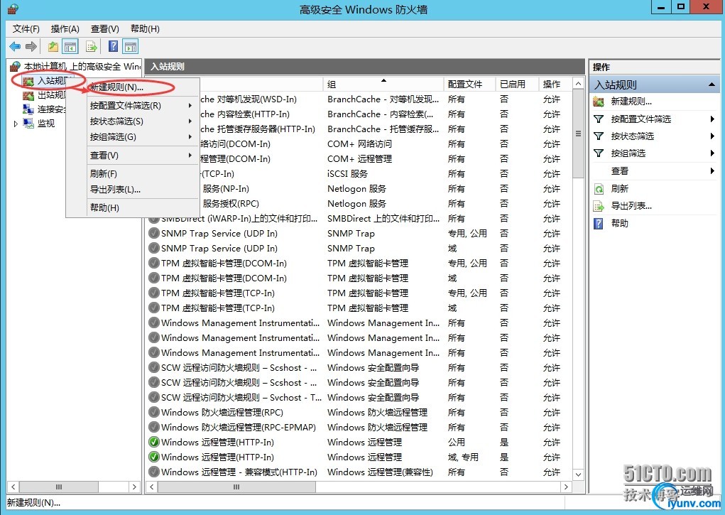The image size is (725, 515).
Task: Click the help icon beside 帮助 in actions
Action: (x=599, y=224)
